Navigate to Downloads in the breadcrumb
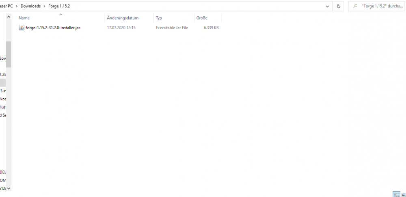 click(31, 6)
